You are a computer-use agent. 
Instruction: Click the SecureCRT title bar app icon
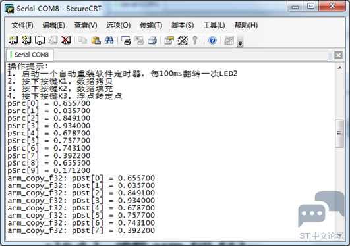(9, 9)
